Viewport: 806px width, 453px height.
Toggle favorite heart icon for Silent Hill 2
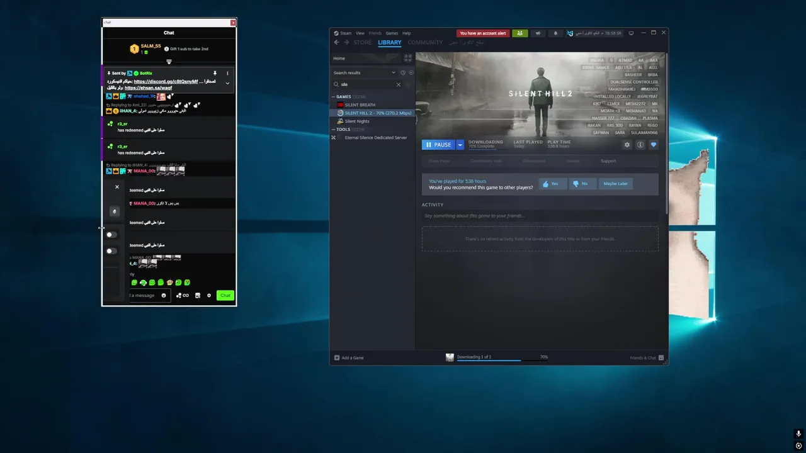tap(654, 145)
